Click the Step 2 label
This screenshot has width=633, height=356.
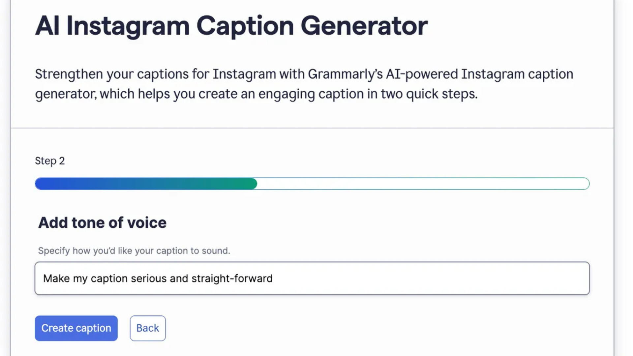[x=49, y=161]
